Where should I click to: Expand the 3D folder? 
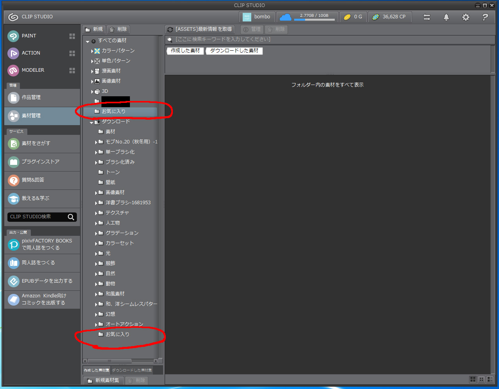[92, 92]
